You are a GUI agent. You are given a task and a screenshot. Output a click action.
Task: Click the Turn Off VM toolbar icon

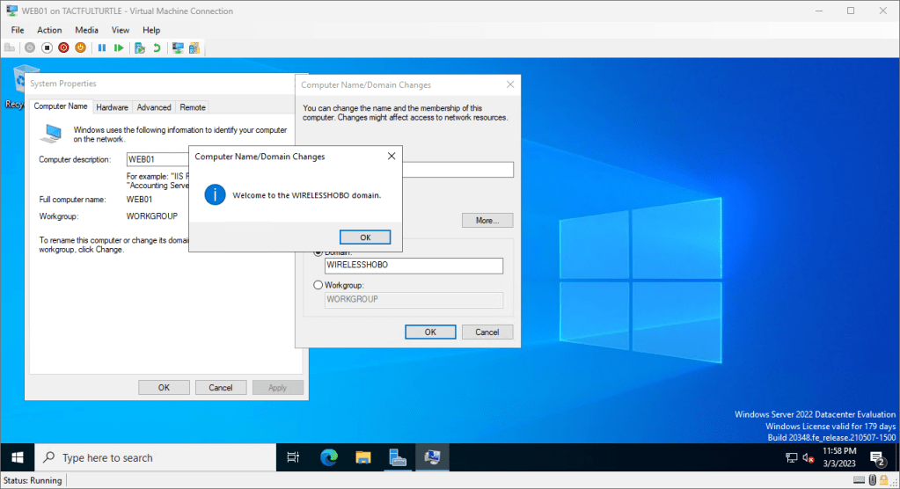coord(48,47)
